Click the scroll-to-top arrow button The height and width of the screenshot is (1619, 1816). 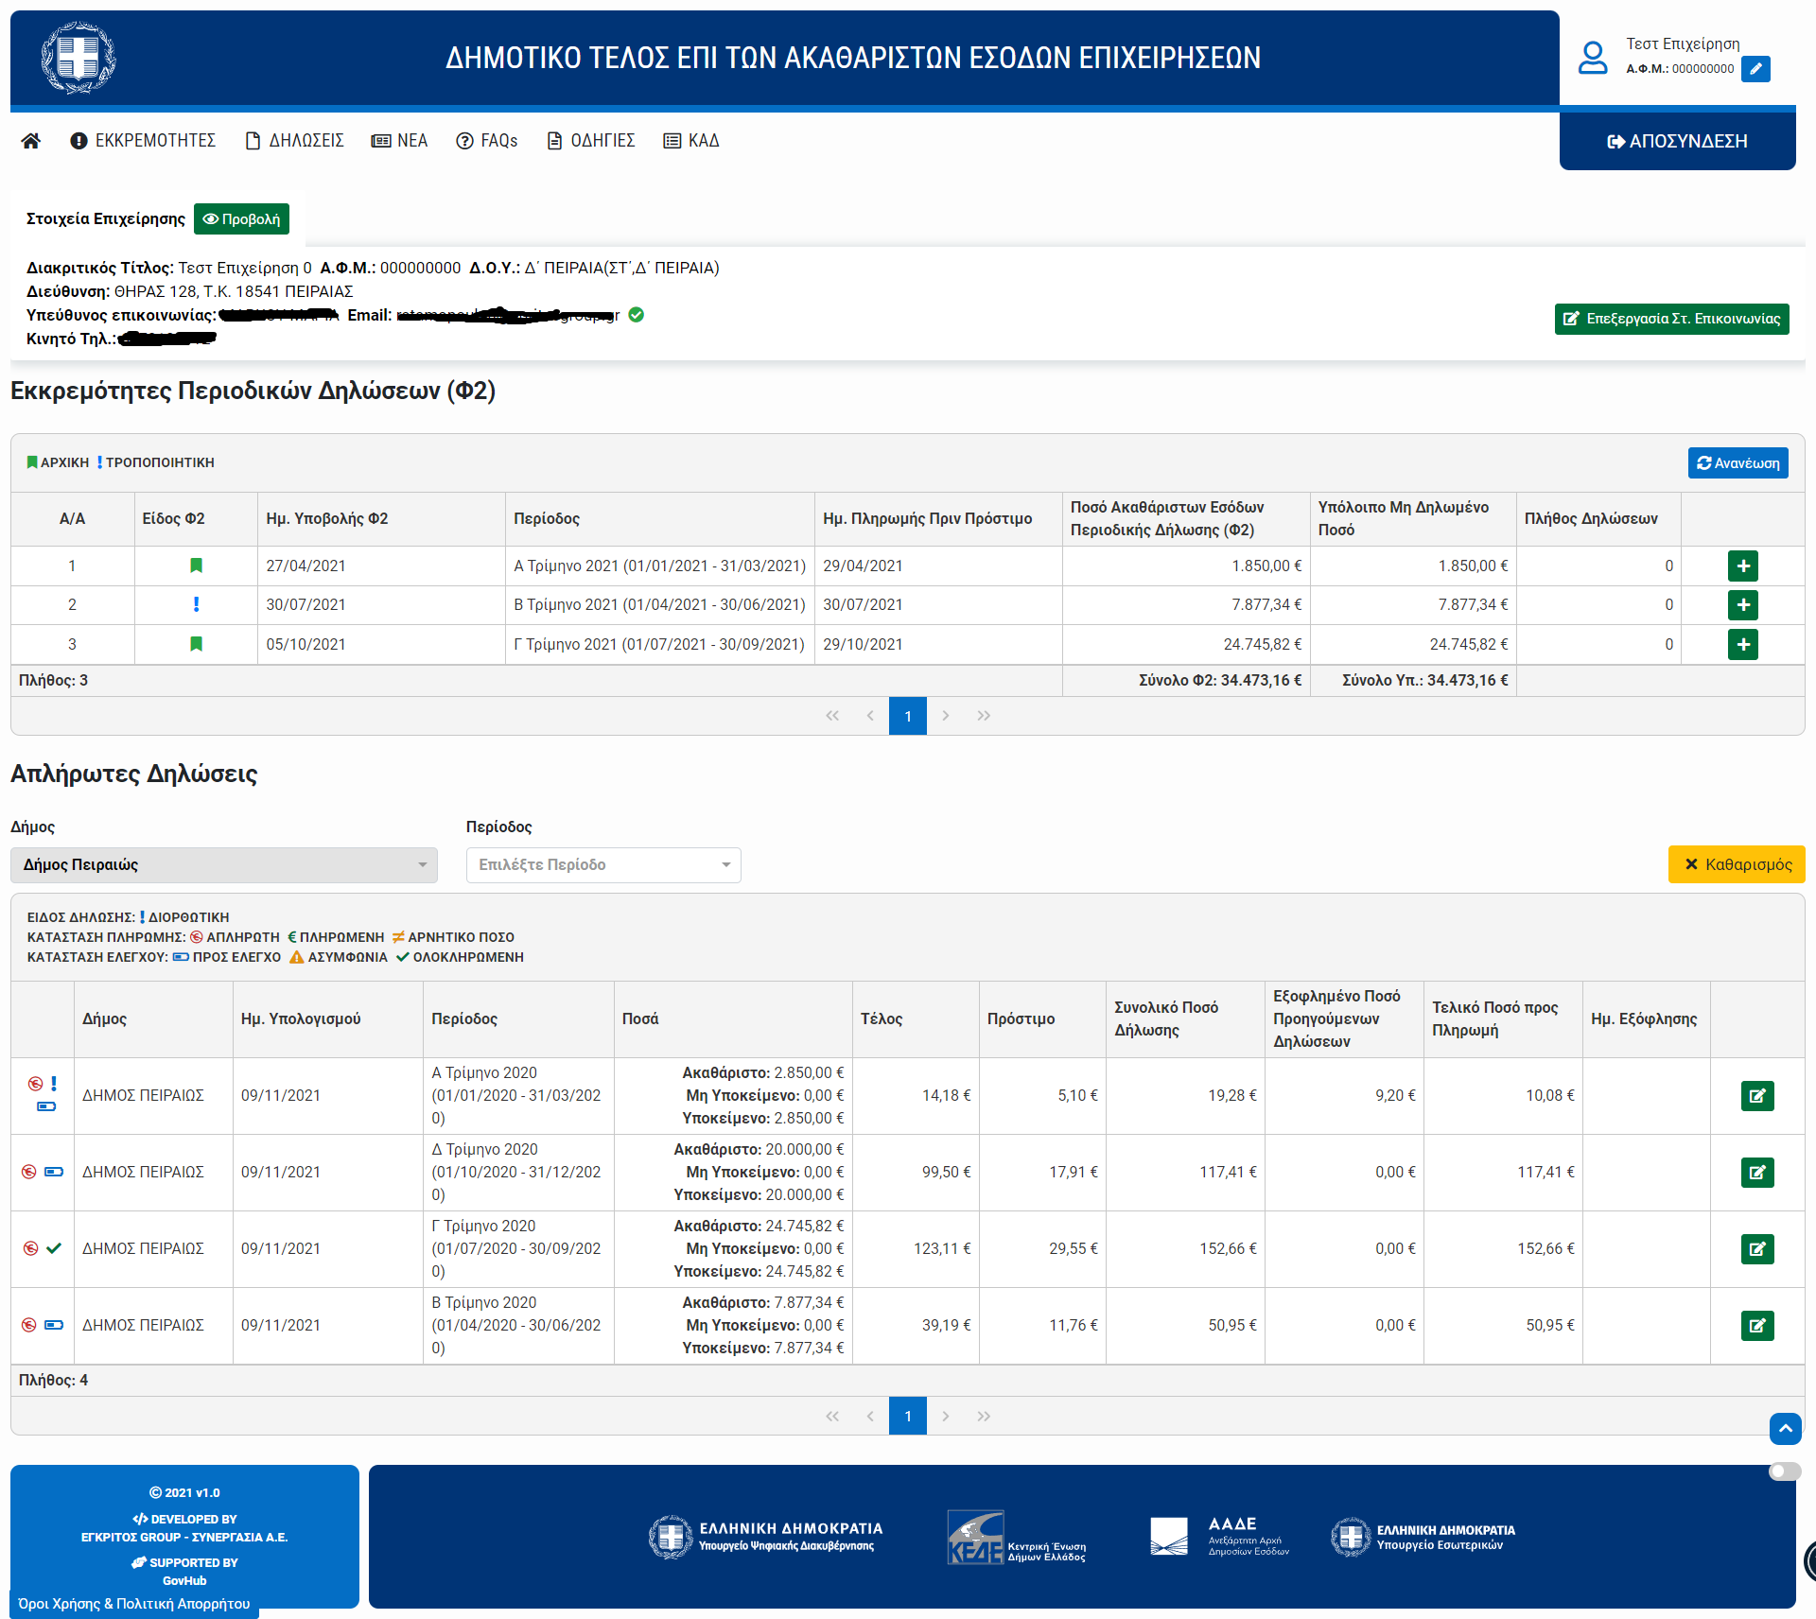1786,1429
